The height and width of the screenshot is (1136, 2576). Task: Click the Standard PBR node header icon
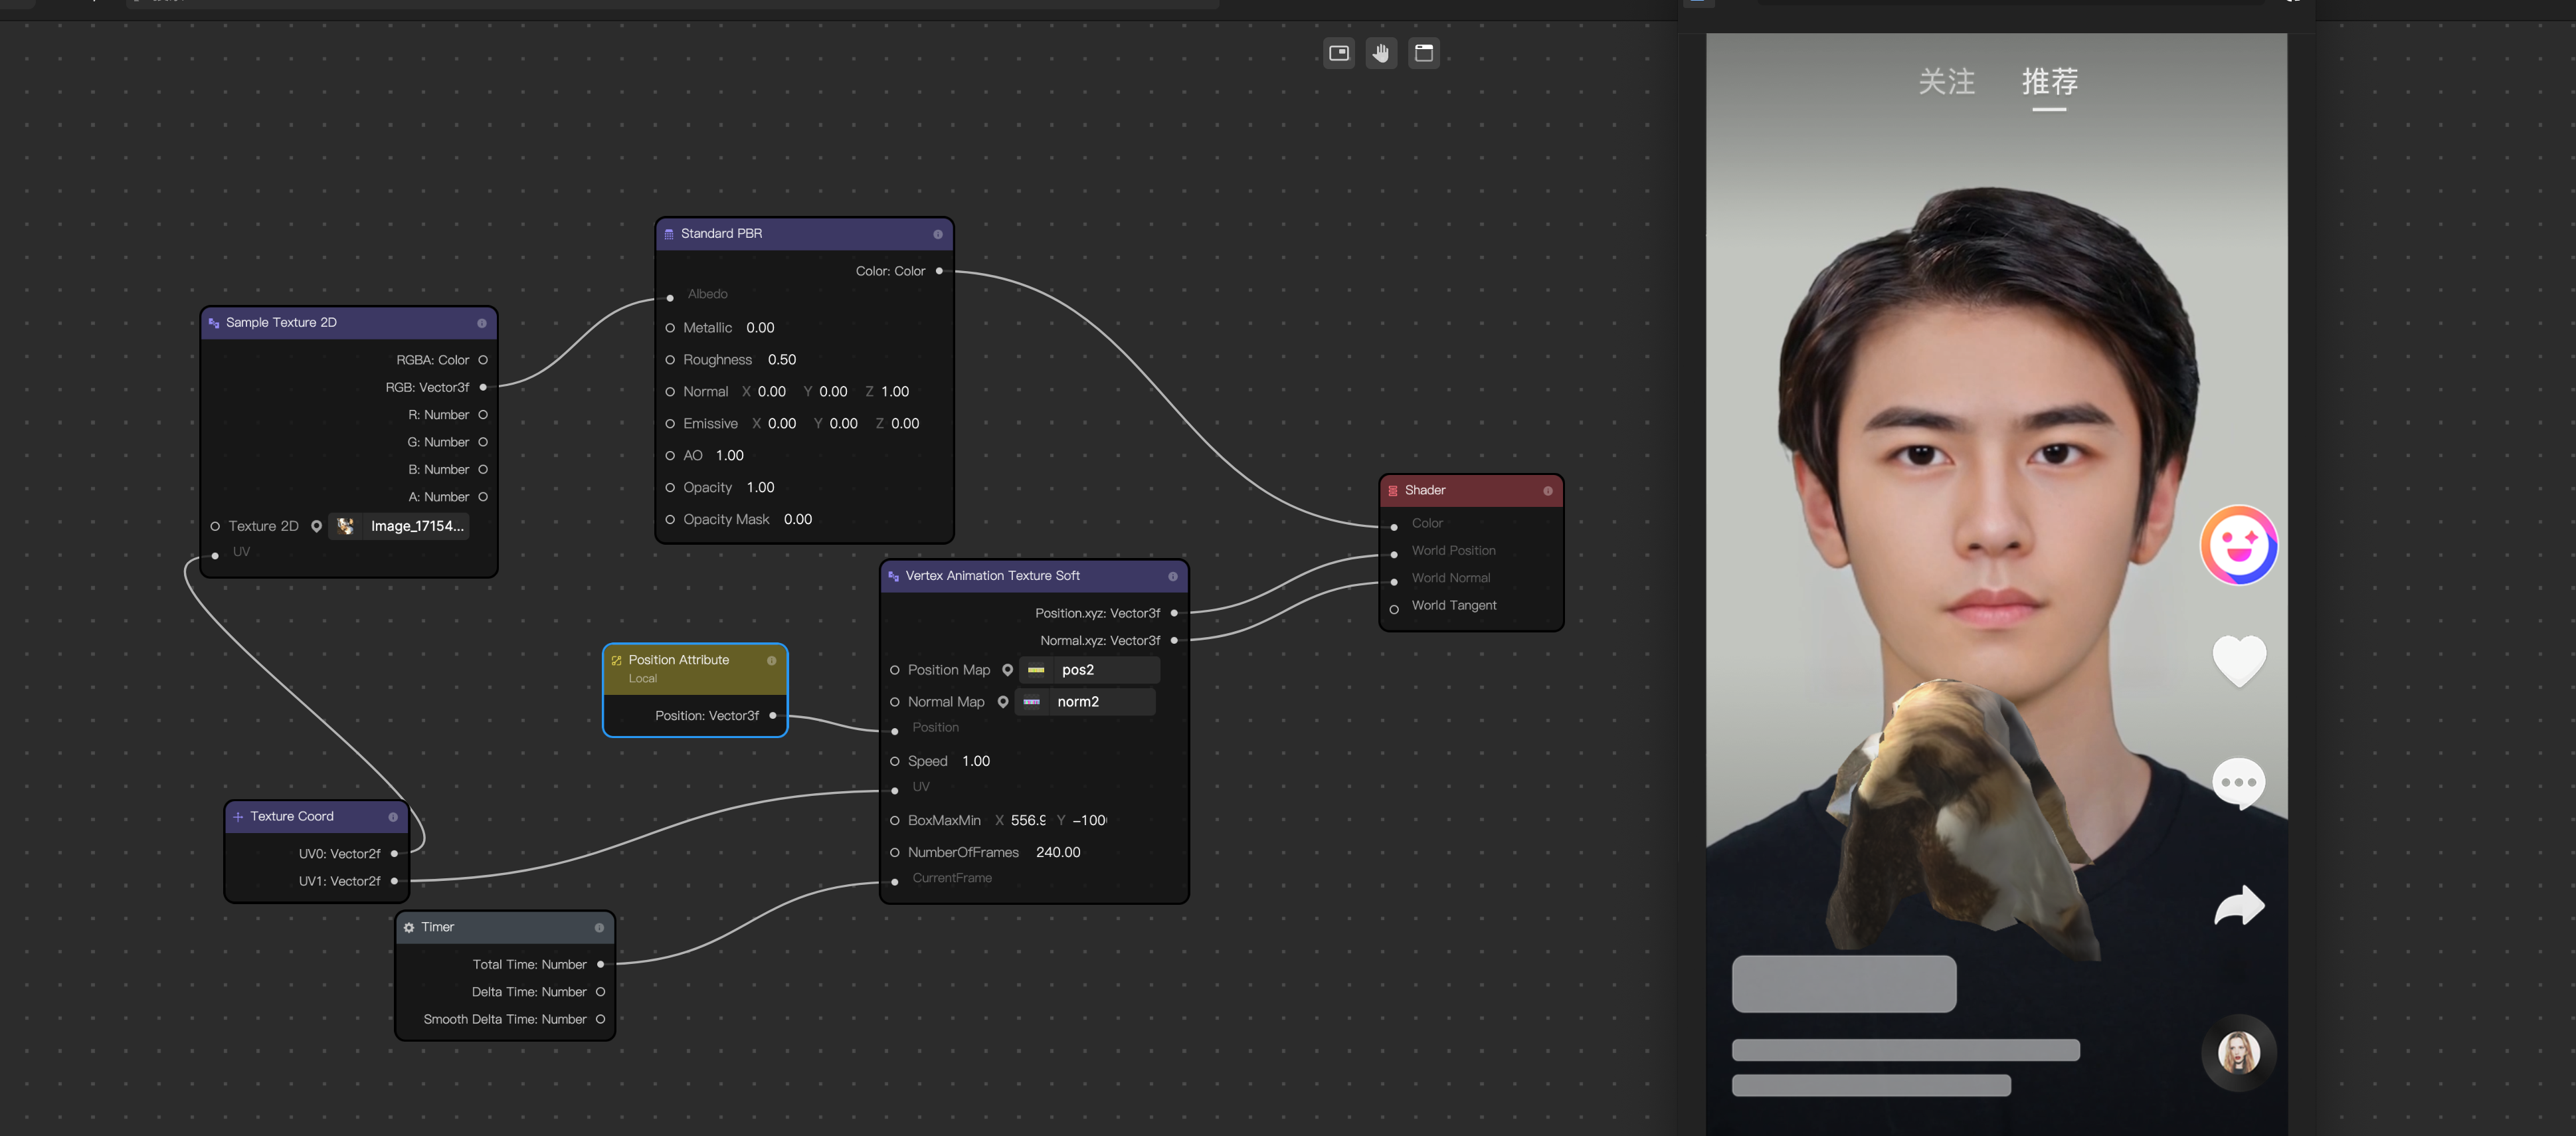[x=669, y=234]
